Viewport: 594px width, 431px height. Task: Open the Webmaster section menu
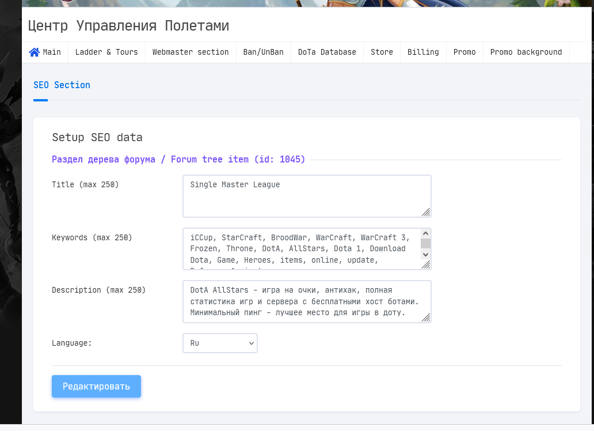pyautogui.click(x=191, y=52)
